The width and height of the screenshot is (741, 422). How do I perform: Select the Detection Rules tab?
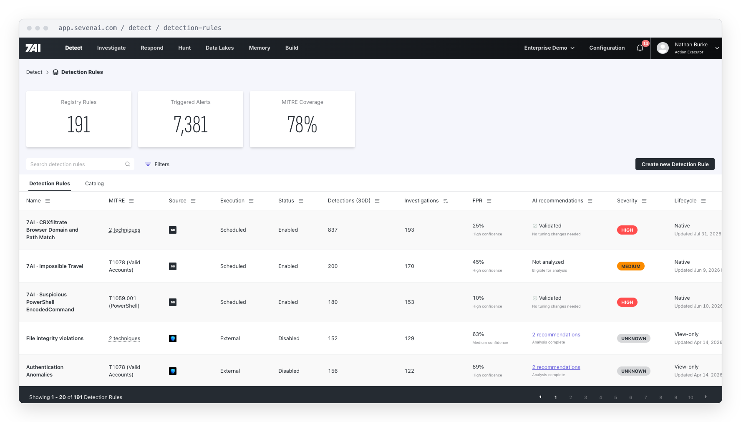point(50,184)
